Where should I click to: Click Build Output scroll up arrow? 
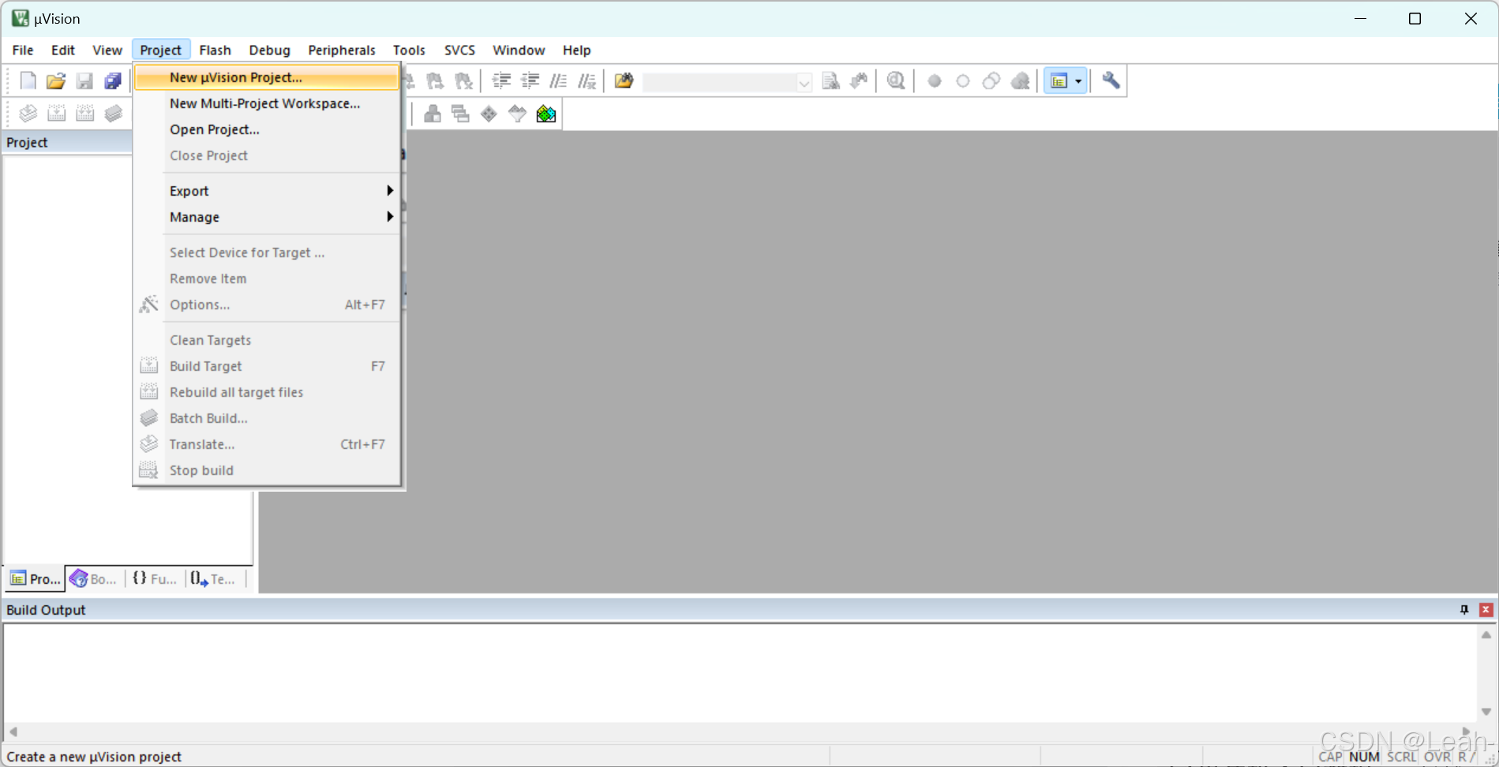pos(1486,635)
